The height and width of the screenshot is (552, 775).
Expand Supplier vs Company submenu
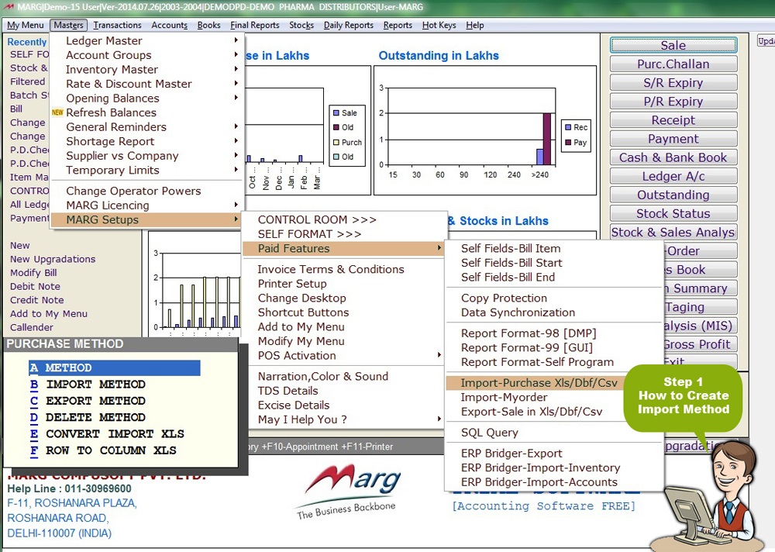pos(146,155)
